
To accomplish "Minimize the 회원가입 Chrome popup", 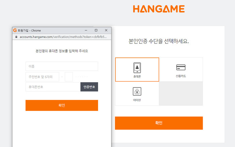I will click(x=86, y=30).
